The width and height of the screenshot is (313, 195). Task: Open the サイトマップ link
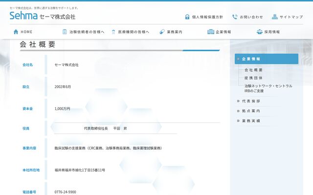(291, 17)
